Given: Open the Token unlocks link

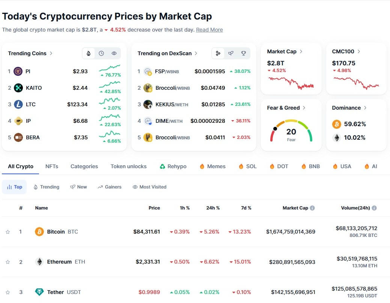Looking at the screenshot, I should click(x=128, y=166).
